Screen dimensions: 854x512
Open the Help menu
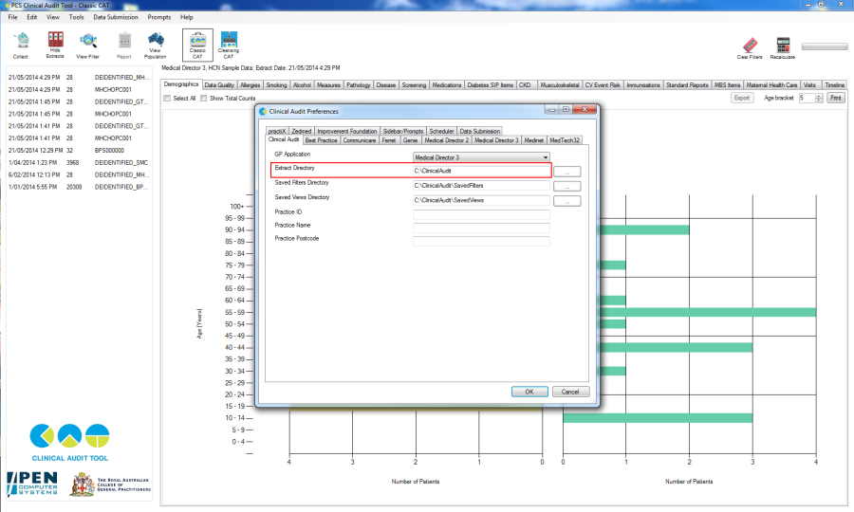(187, 17)
